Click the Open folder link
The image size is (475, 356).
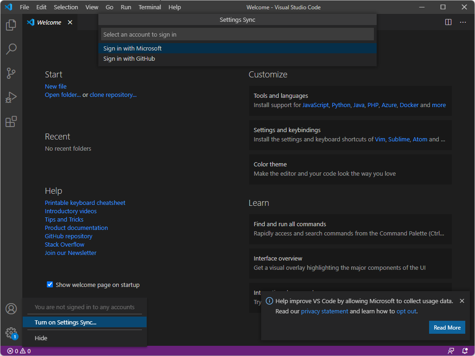tap(63, 95)
